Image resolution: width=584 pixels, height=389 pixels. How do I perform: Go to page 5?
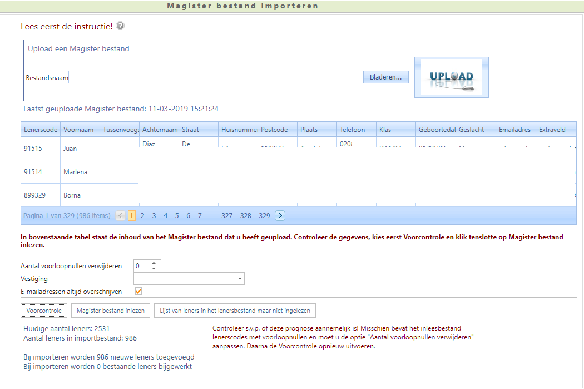177,216
